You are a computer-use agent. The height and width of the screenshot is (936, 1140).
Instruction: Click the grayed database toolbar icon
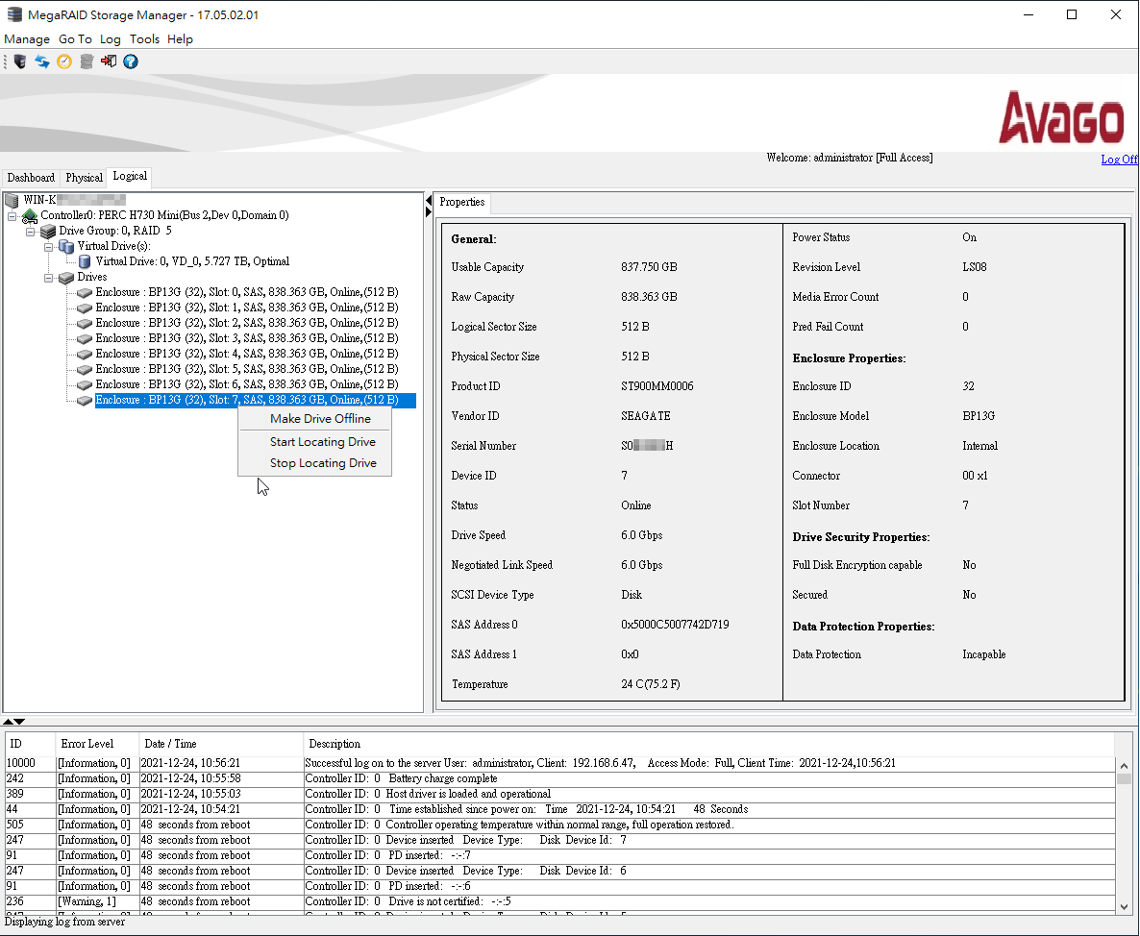87,62
